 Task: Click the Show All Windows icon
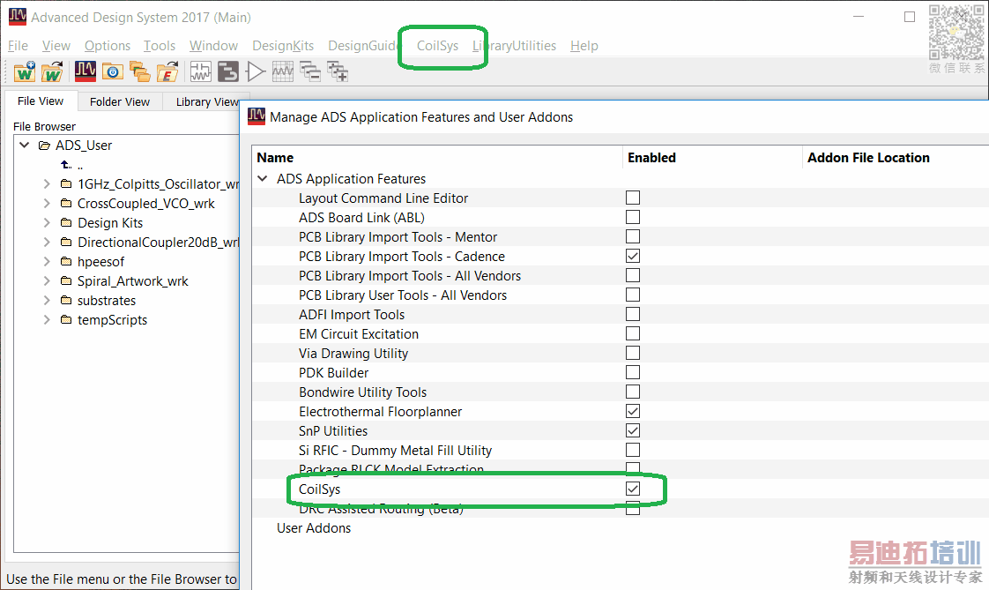point(338,72)
